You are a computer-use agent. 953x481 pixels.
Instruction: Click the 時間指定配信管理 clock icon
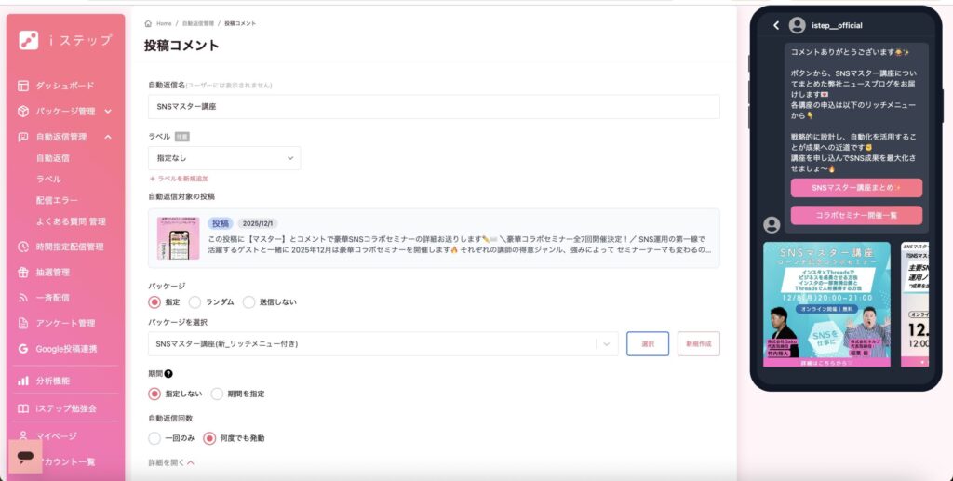tap(24, 247)
